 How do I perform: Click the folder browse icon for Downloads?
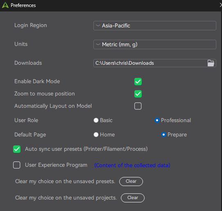click(x=211, y=63)
